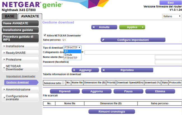The image size is (182, 115).
Task: Click X icon on Ripristino button
Action: (104, 70)
